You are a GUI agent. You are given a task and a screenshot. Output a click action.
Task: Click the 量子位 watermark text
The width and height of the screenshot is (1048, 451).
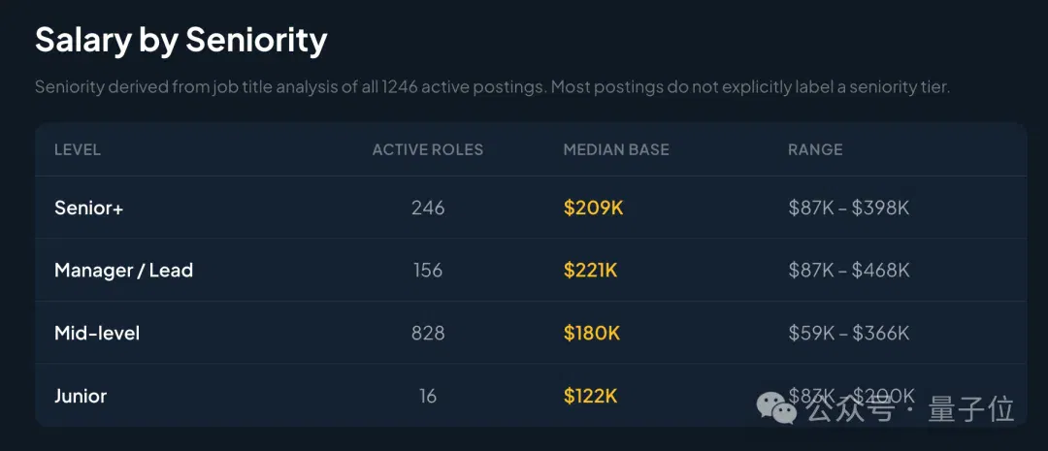tap(971, 408)
